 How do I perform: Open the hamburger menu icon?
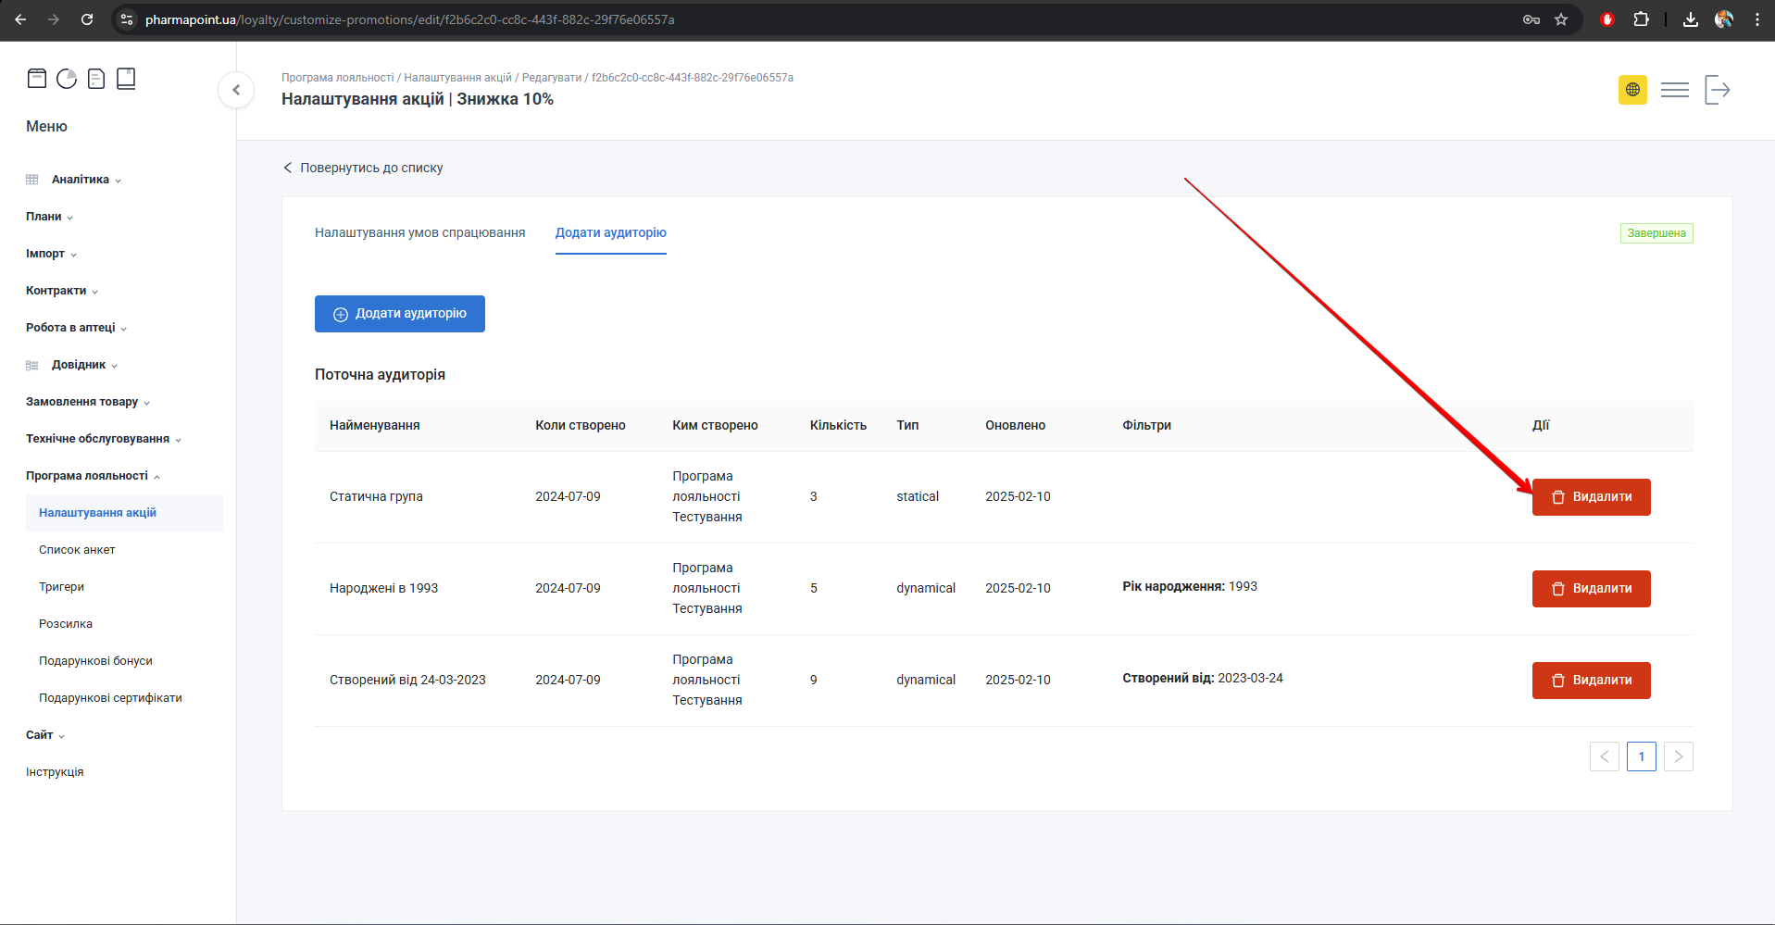click(1675, 90)
